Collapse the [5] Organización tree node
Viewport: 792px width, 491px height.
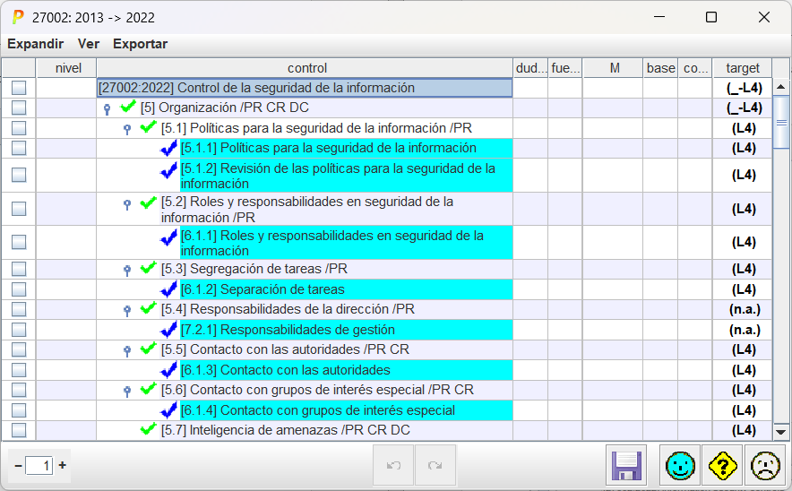[x=108, y=108]
